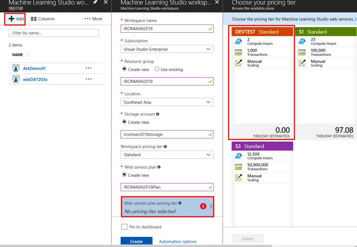
Task: Select Web service plan Create new radio
Action: [124, 175]
